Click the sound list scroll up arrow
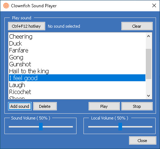Image resolution: width=160 pixels, height=149 pixels. tap(148, 36)
